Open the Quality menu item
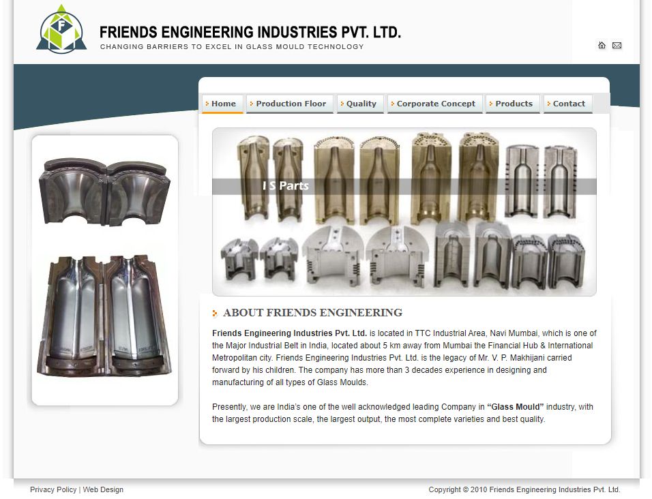Image resolution: width=652 pixels, height=499 pixels. point(360,104)
